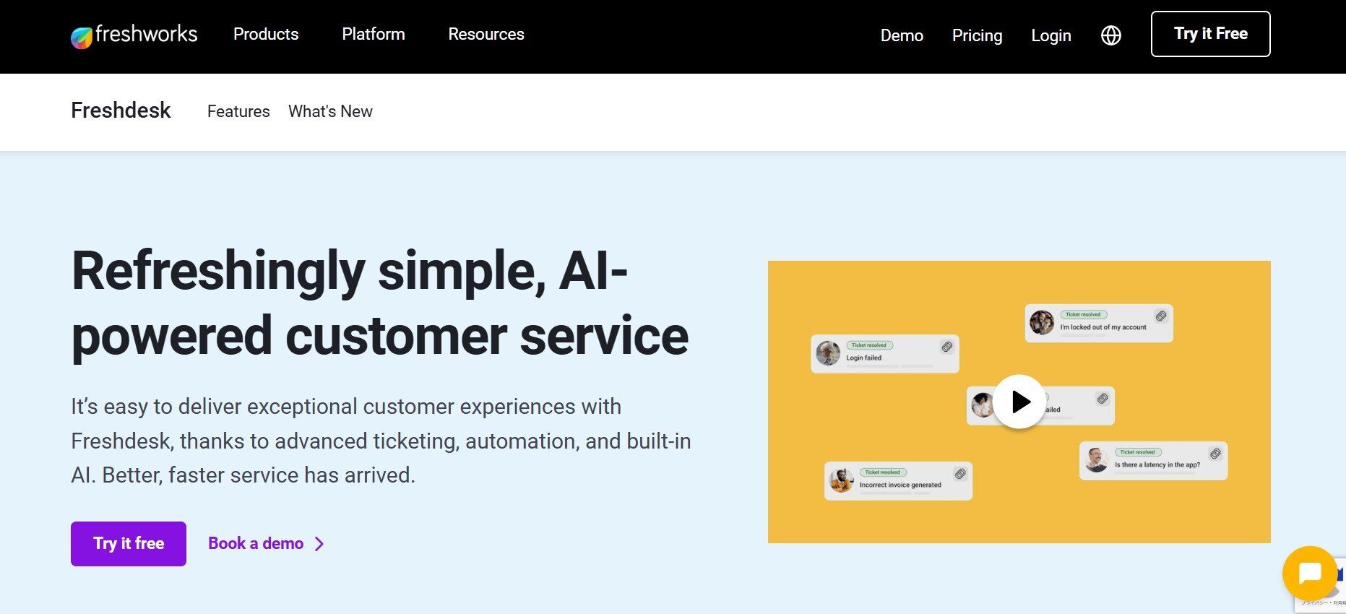Go to the Pricing page

977,35
